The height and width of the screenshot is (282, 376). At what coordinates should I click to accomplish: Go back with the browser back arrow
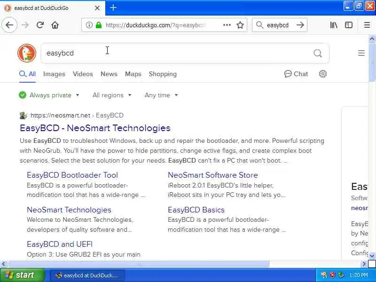pos(9,25)
